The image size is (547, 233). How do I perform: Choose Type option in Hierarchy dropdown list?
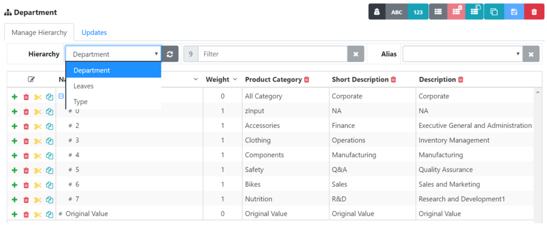point(81,101)
